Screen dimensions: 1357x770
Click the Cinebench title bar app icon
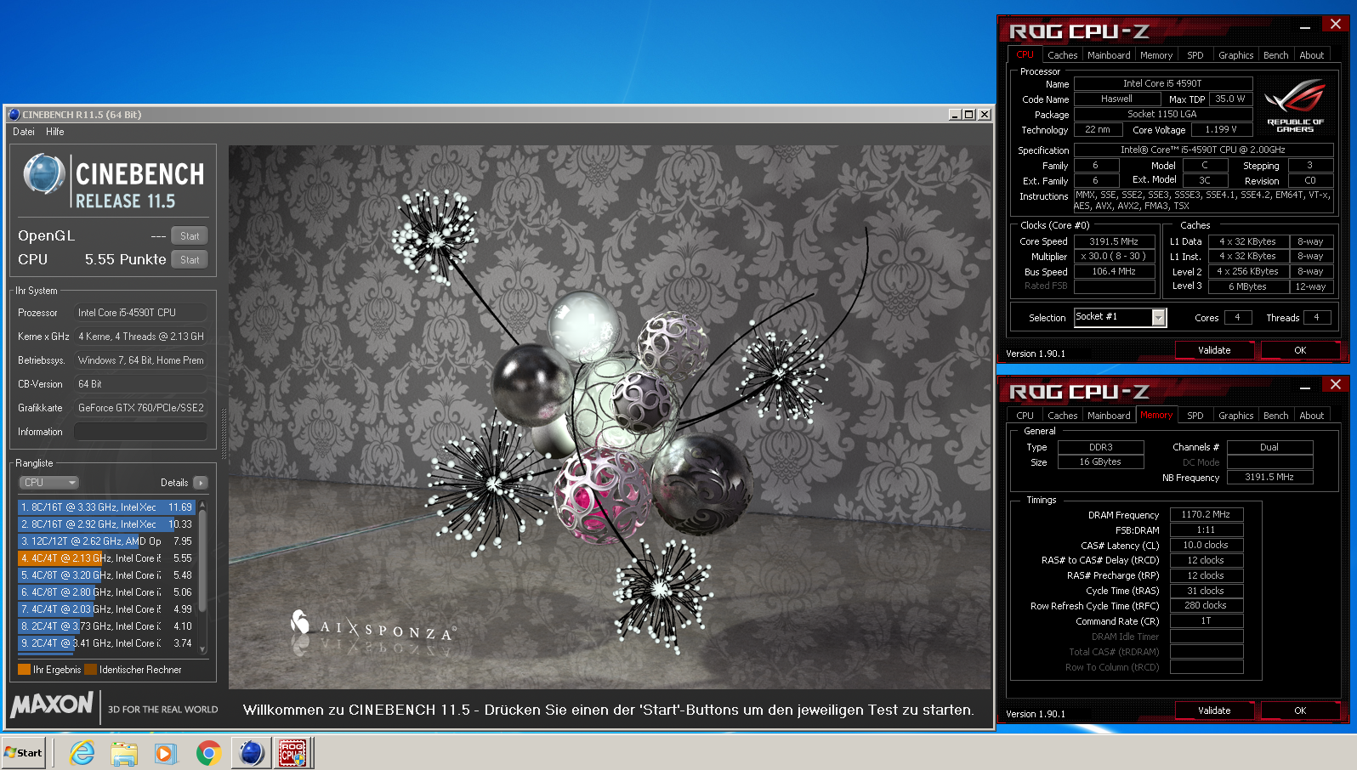coord(14,115)
